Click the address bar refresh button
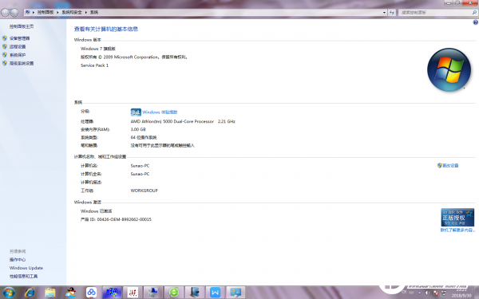Viewport: 479px width, 299px height. (392, 13)
